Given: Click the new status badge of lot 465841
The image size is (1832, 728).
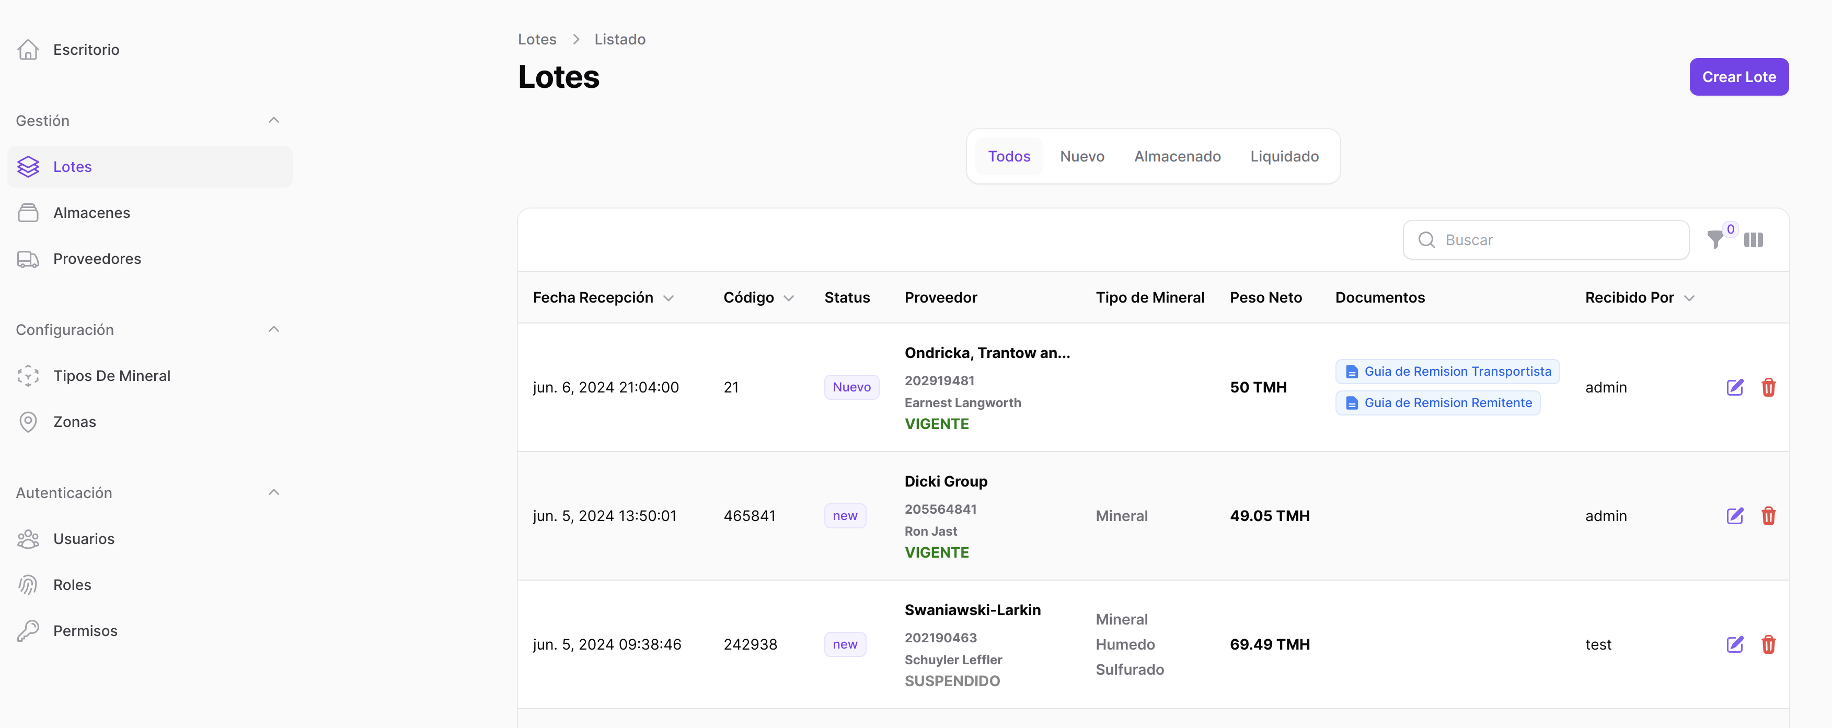Looking at the screenshot, I should (845, 516).
